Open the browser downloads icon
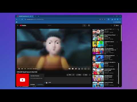Image resolution: width=137 pixels, height=102 pixels. 112,19
